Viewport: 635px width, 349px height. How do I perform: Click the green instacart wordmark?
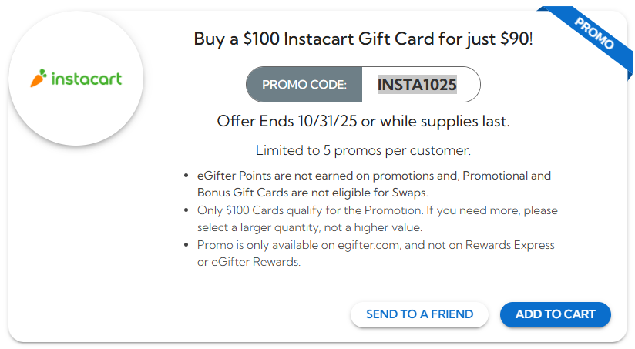[x=86, y=78]
